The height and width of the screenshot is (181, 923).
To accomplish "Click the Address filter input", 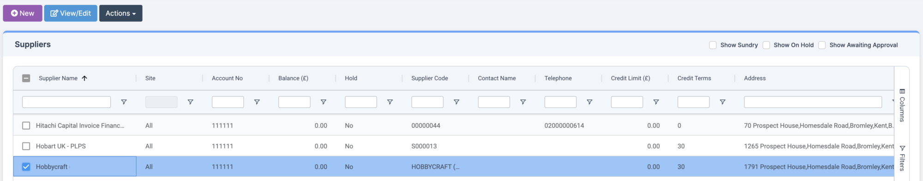I will [x=813, y=102].
